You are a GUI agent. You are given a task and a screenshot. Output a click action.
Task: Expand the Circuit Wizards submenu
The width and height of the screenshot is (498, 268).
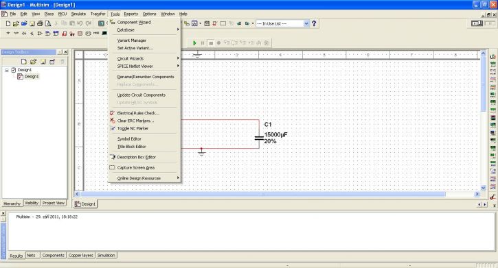tap(144, 59)
